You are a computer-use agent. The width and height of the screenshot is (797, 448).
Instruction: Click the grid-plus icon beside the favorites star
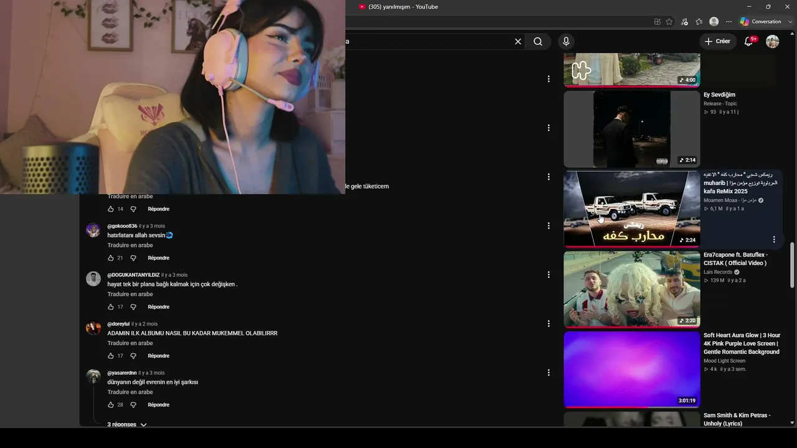point(658,22)
